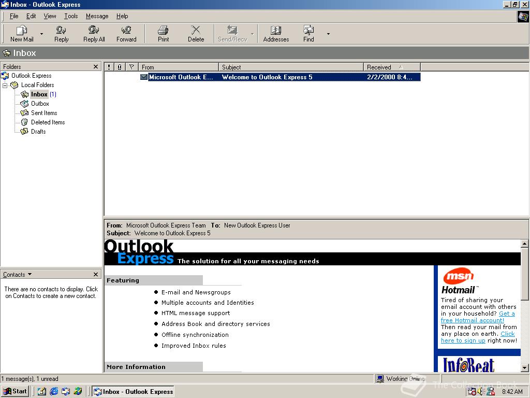Click the task scheduler tray icon
The image size is (530, 398).
472,392
